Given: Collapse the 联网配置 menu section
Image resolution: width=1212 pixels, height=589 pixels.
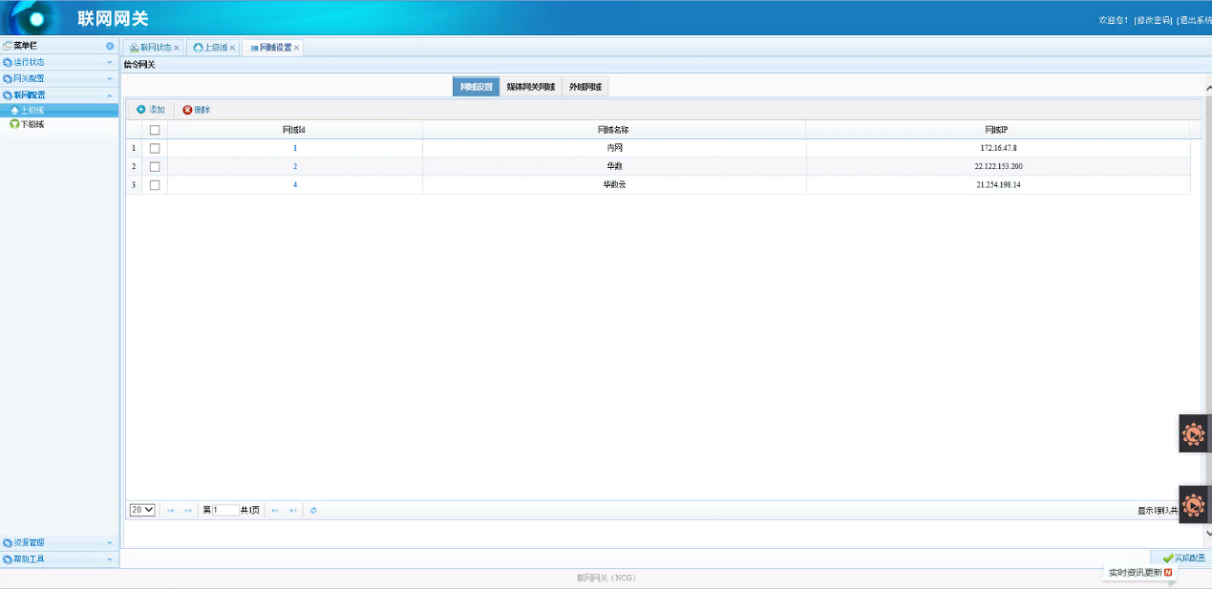Looking at the screenshot, I should coord(59,95).
